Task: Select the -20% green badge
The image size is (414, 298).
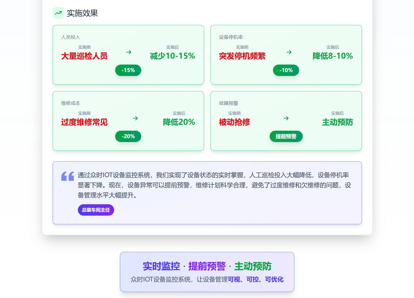Action: 128,136
